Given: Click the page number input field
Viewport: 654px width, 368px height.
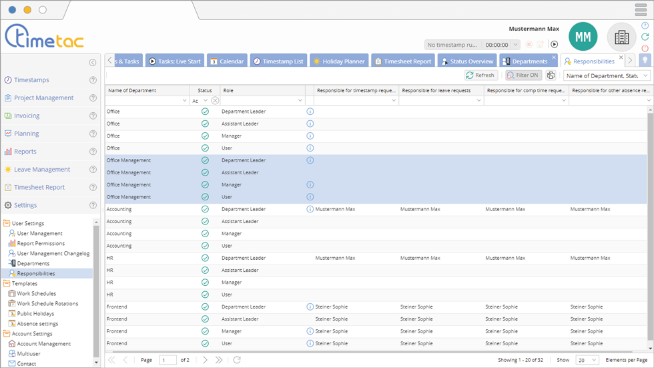Looking at the screenshot, I should pyautogui.click(x=168, y=360).
